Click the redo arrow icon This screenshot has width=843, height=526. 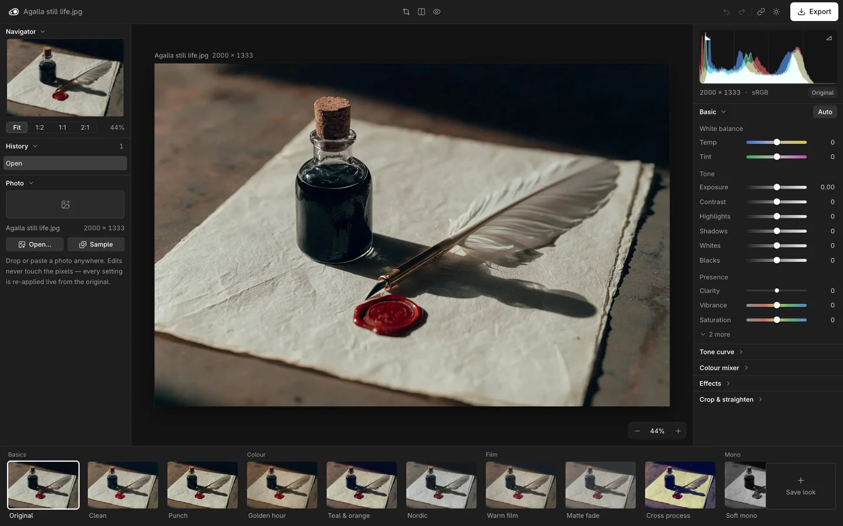pos(742,12)
